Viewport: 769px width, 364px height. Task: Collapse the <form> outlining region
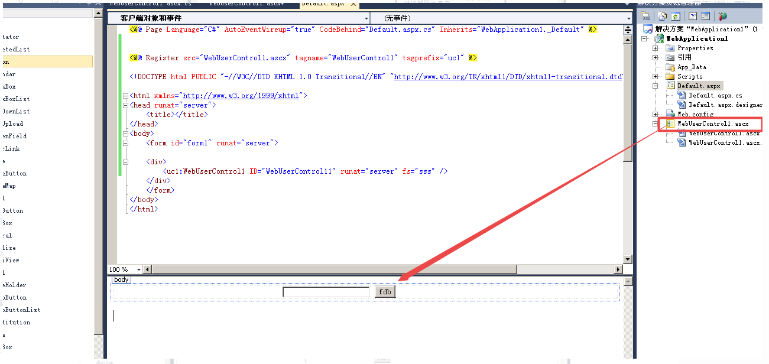(x=125, y=143)
